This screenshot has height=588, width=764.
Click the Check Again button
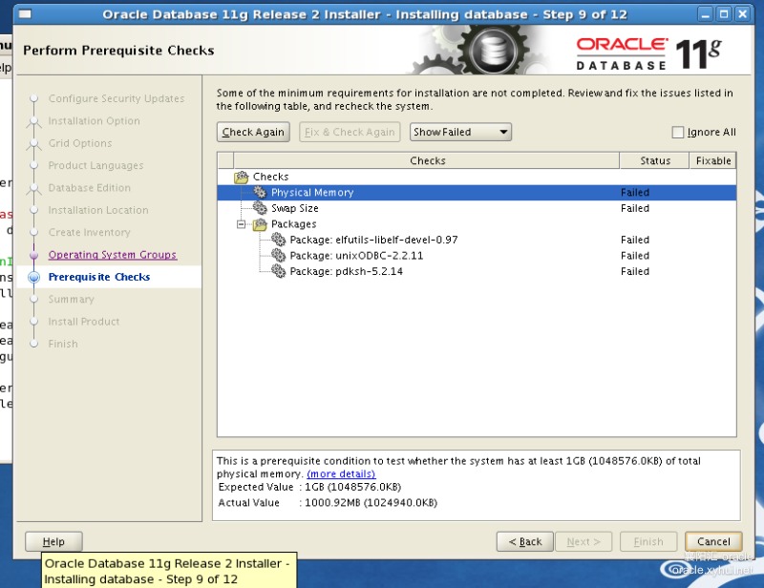(253, 132)
